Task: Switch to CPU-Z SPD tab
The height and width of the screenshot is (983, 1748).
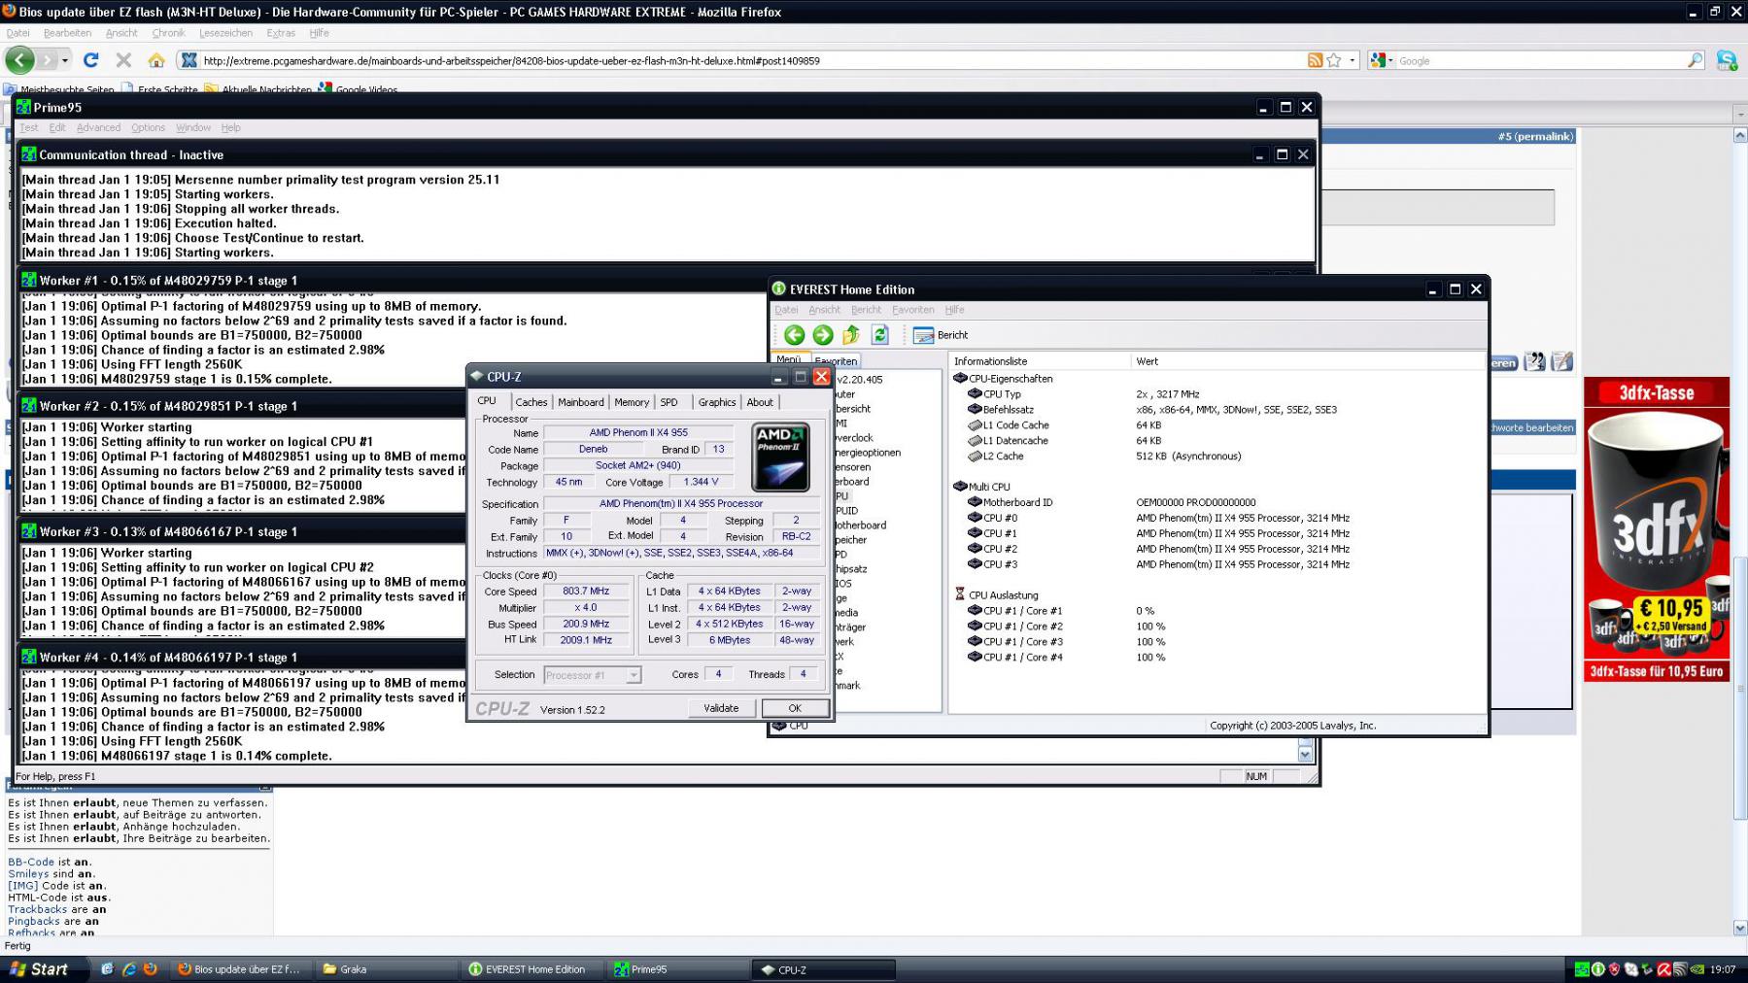Action: [669, 402]
